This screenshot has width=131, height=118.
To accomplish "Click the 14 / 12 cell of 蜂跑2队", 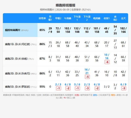I will coord(115,59).
